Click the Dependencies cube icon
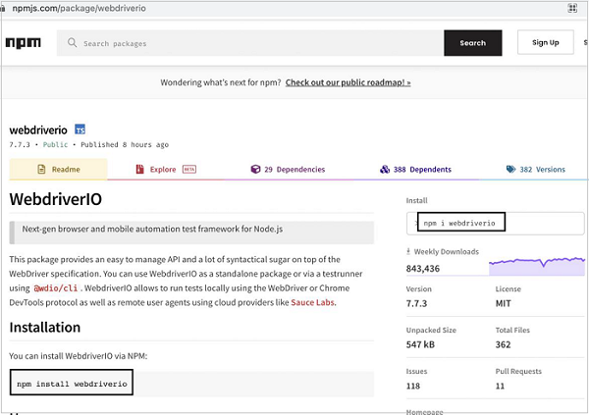 coord(255,169)
